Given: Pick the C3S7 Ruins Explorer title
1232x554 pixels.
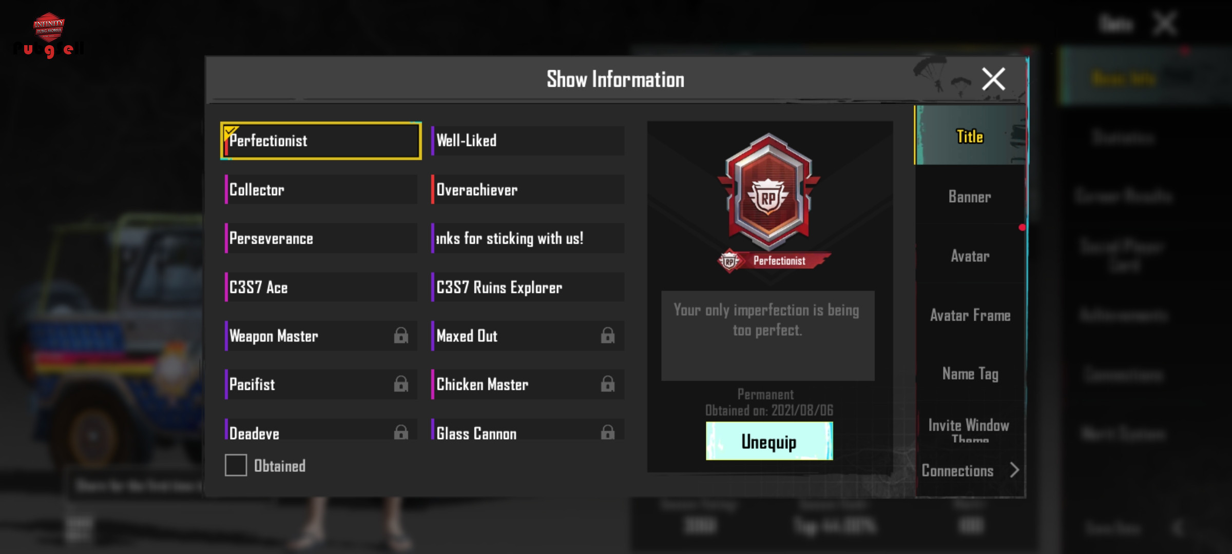Looking at the screenshot, I should (x=528, y=287).
